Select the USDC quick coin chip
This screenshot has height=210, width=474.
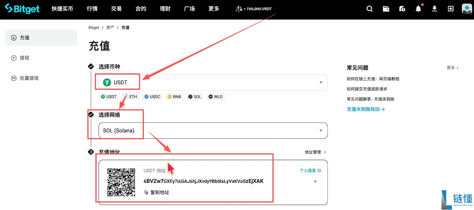coord(152,97)
